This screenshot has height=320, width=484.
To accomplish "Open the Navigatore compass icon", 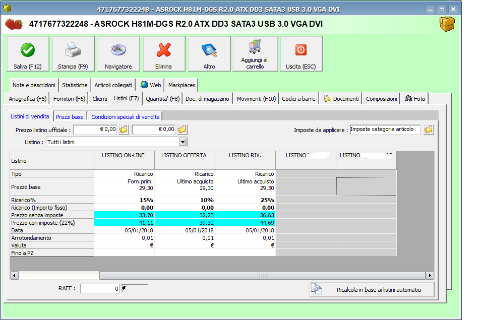I will pos(118,50).
